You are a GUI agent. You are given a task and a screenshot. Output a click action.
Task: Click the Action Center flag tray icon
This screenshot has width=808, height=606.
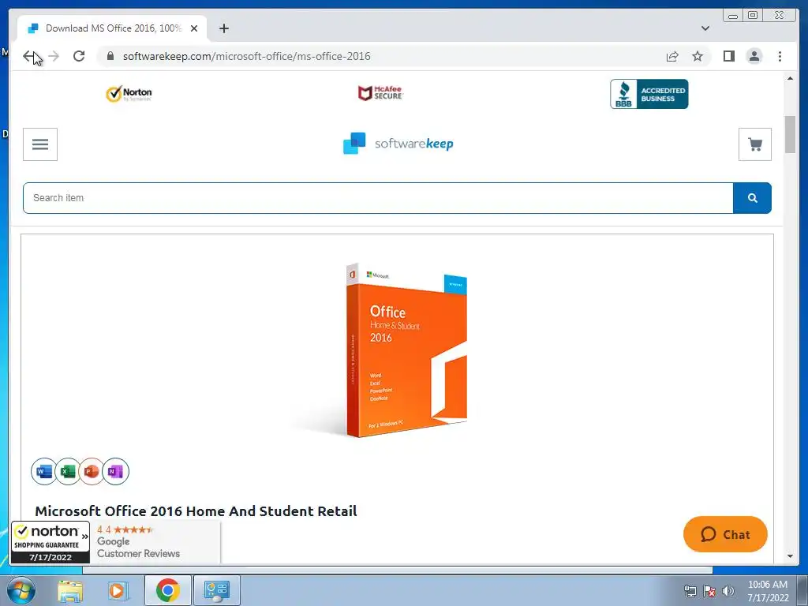click(x=709, y=591)
